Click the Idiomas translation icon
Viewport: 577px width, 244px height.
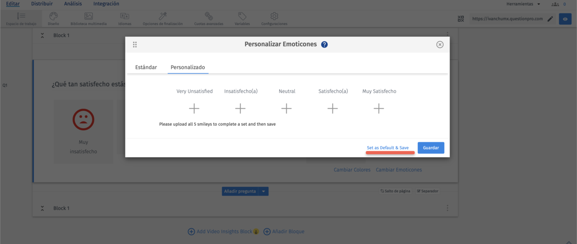click(125, 16)
